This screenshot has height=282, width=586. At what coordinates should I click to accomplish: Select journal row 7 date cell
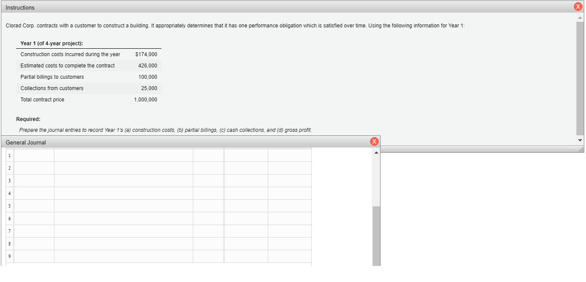click(34, 231)
